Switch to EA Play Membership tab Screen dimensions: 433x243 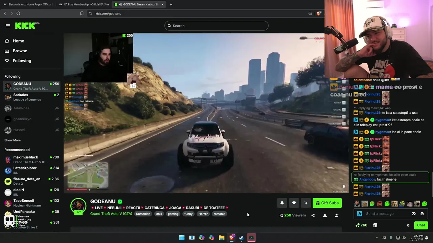84,4
